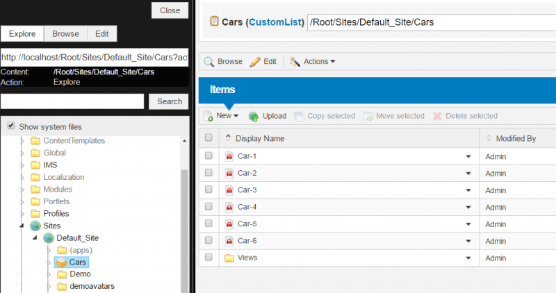Click the New document icon

pos(208,116)
